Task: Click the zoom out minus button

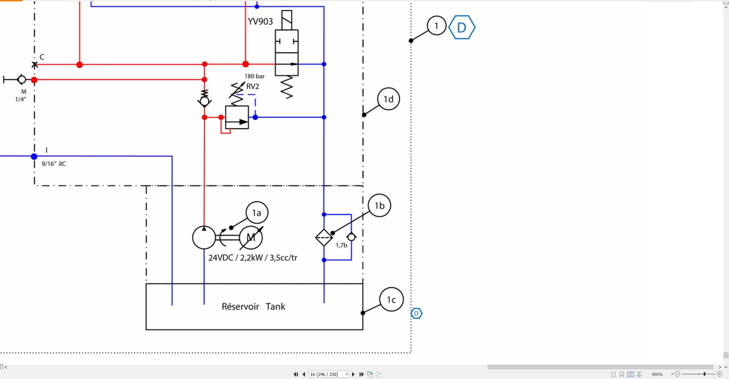Action: (677, 374)
